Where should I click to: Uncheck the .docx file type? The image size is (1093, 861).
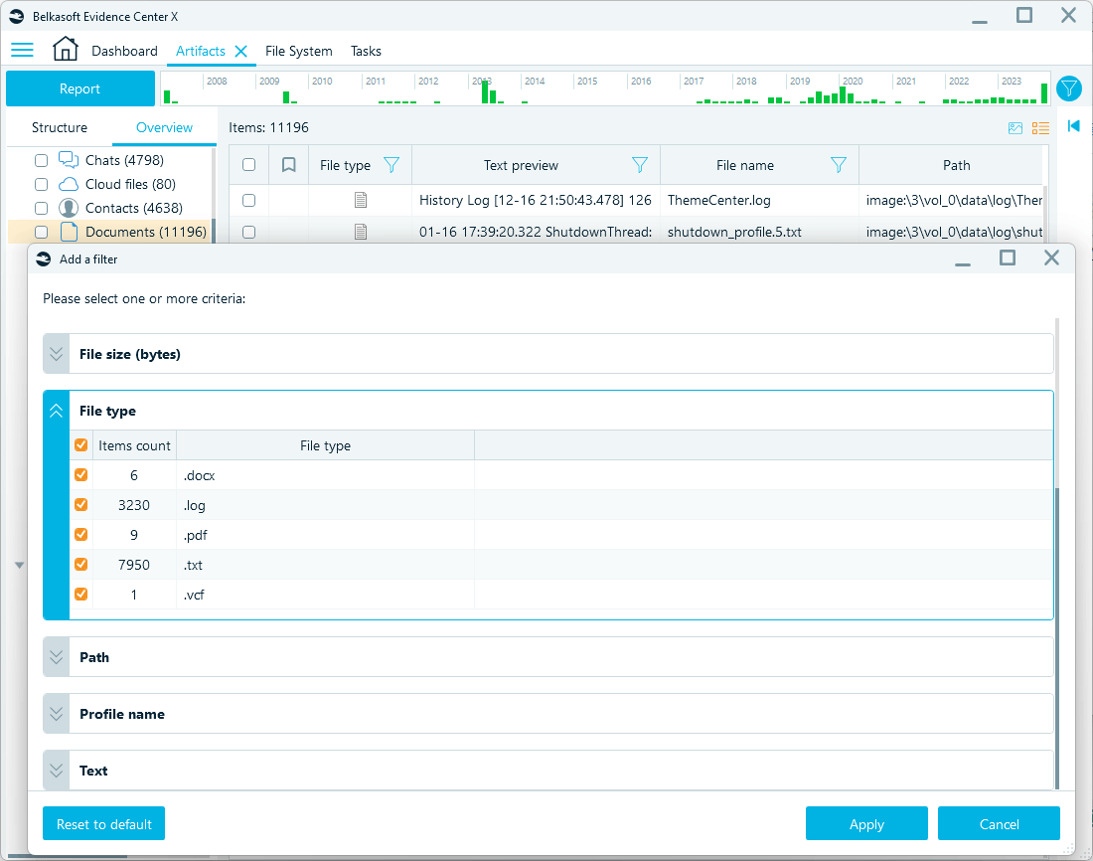(x=80, y=474)
